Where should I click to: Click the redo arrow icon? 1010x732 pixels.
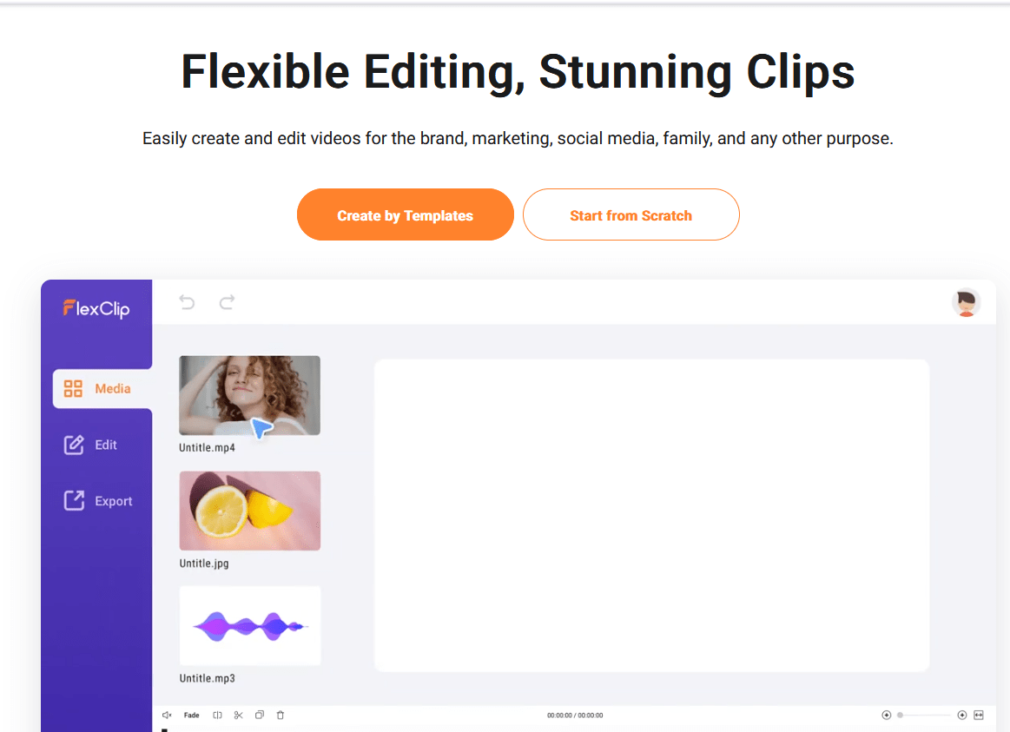point(228,302)
